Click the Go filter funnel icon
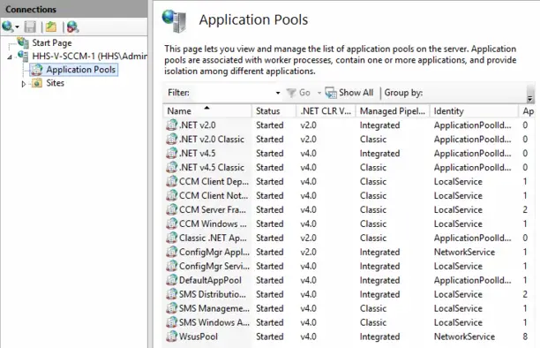 [x=291, y=93]
